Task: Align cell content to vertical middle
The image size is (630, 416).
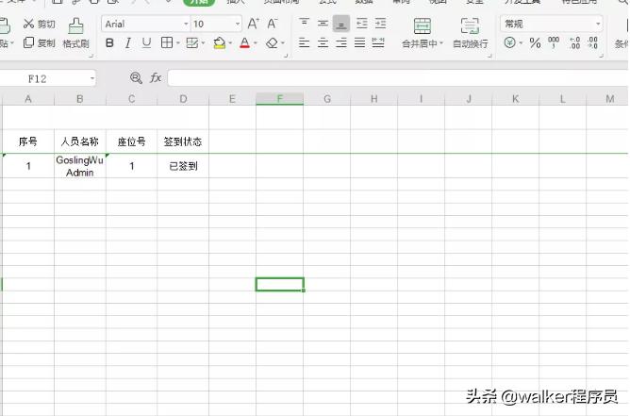Action: (x=323, y=24)
